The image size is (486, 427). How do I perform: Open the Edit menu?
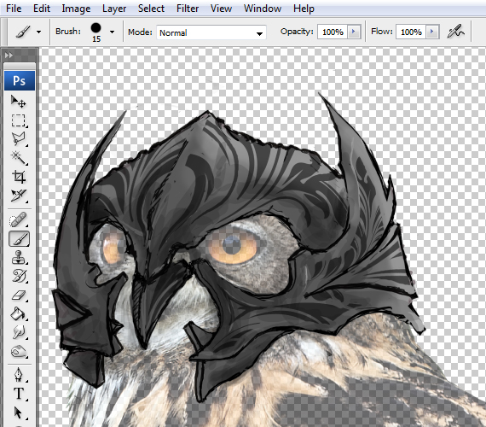(x=42, y=9)
